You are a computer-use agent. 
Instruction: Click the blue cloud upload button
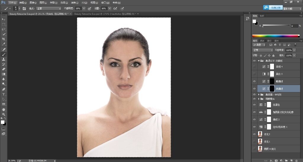(273, 8)
